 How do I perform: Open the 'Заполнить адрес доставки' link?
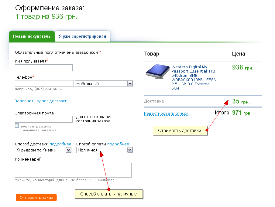pos(41,101)
